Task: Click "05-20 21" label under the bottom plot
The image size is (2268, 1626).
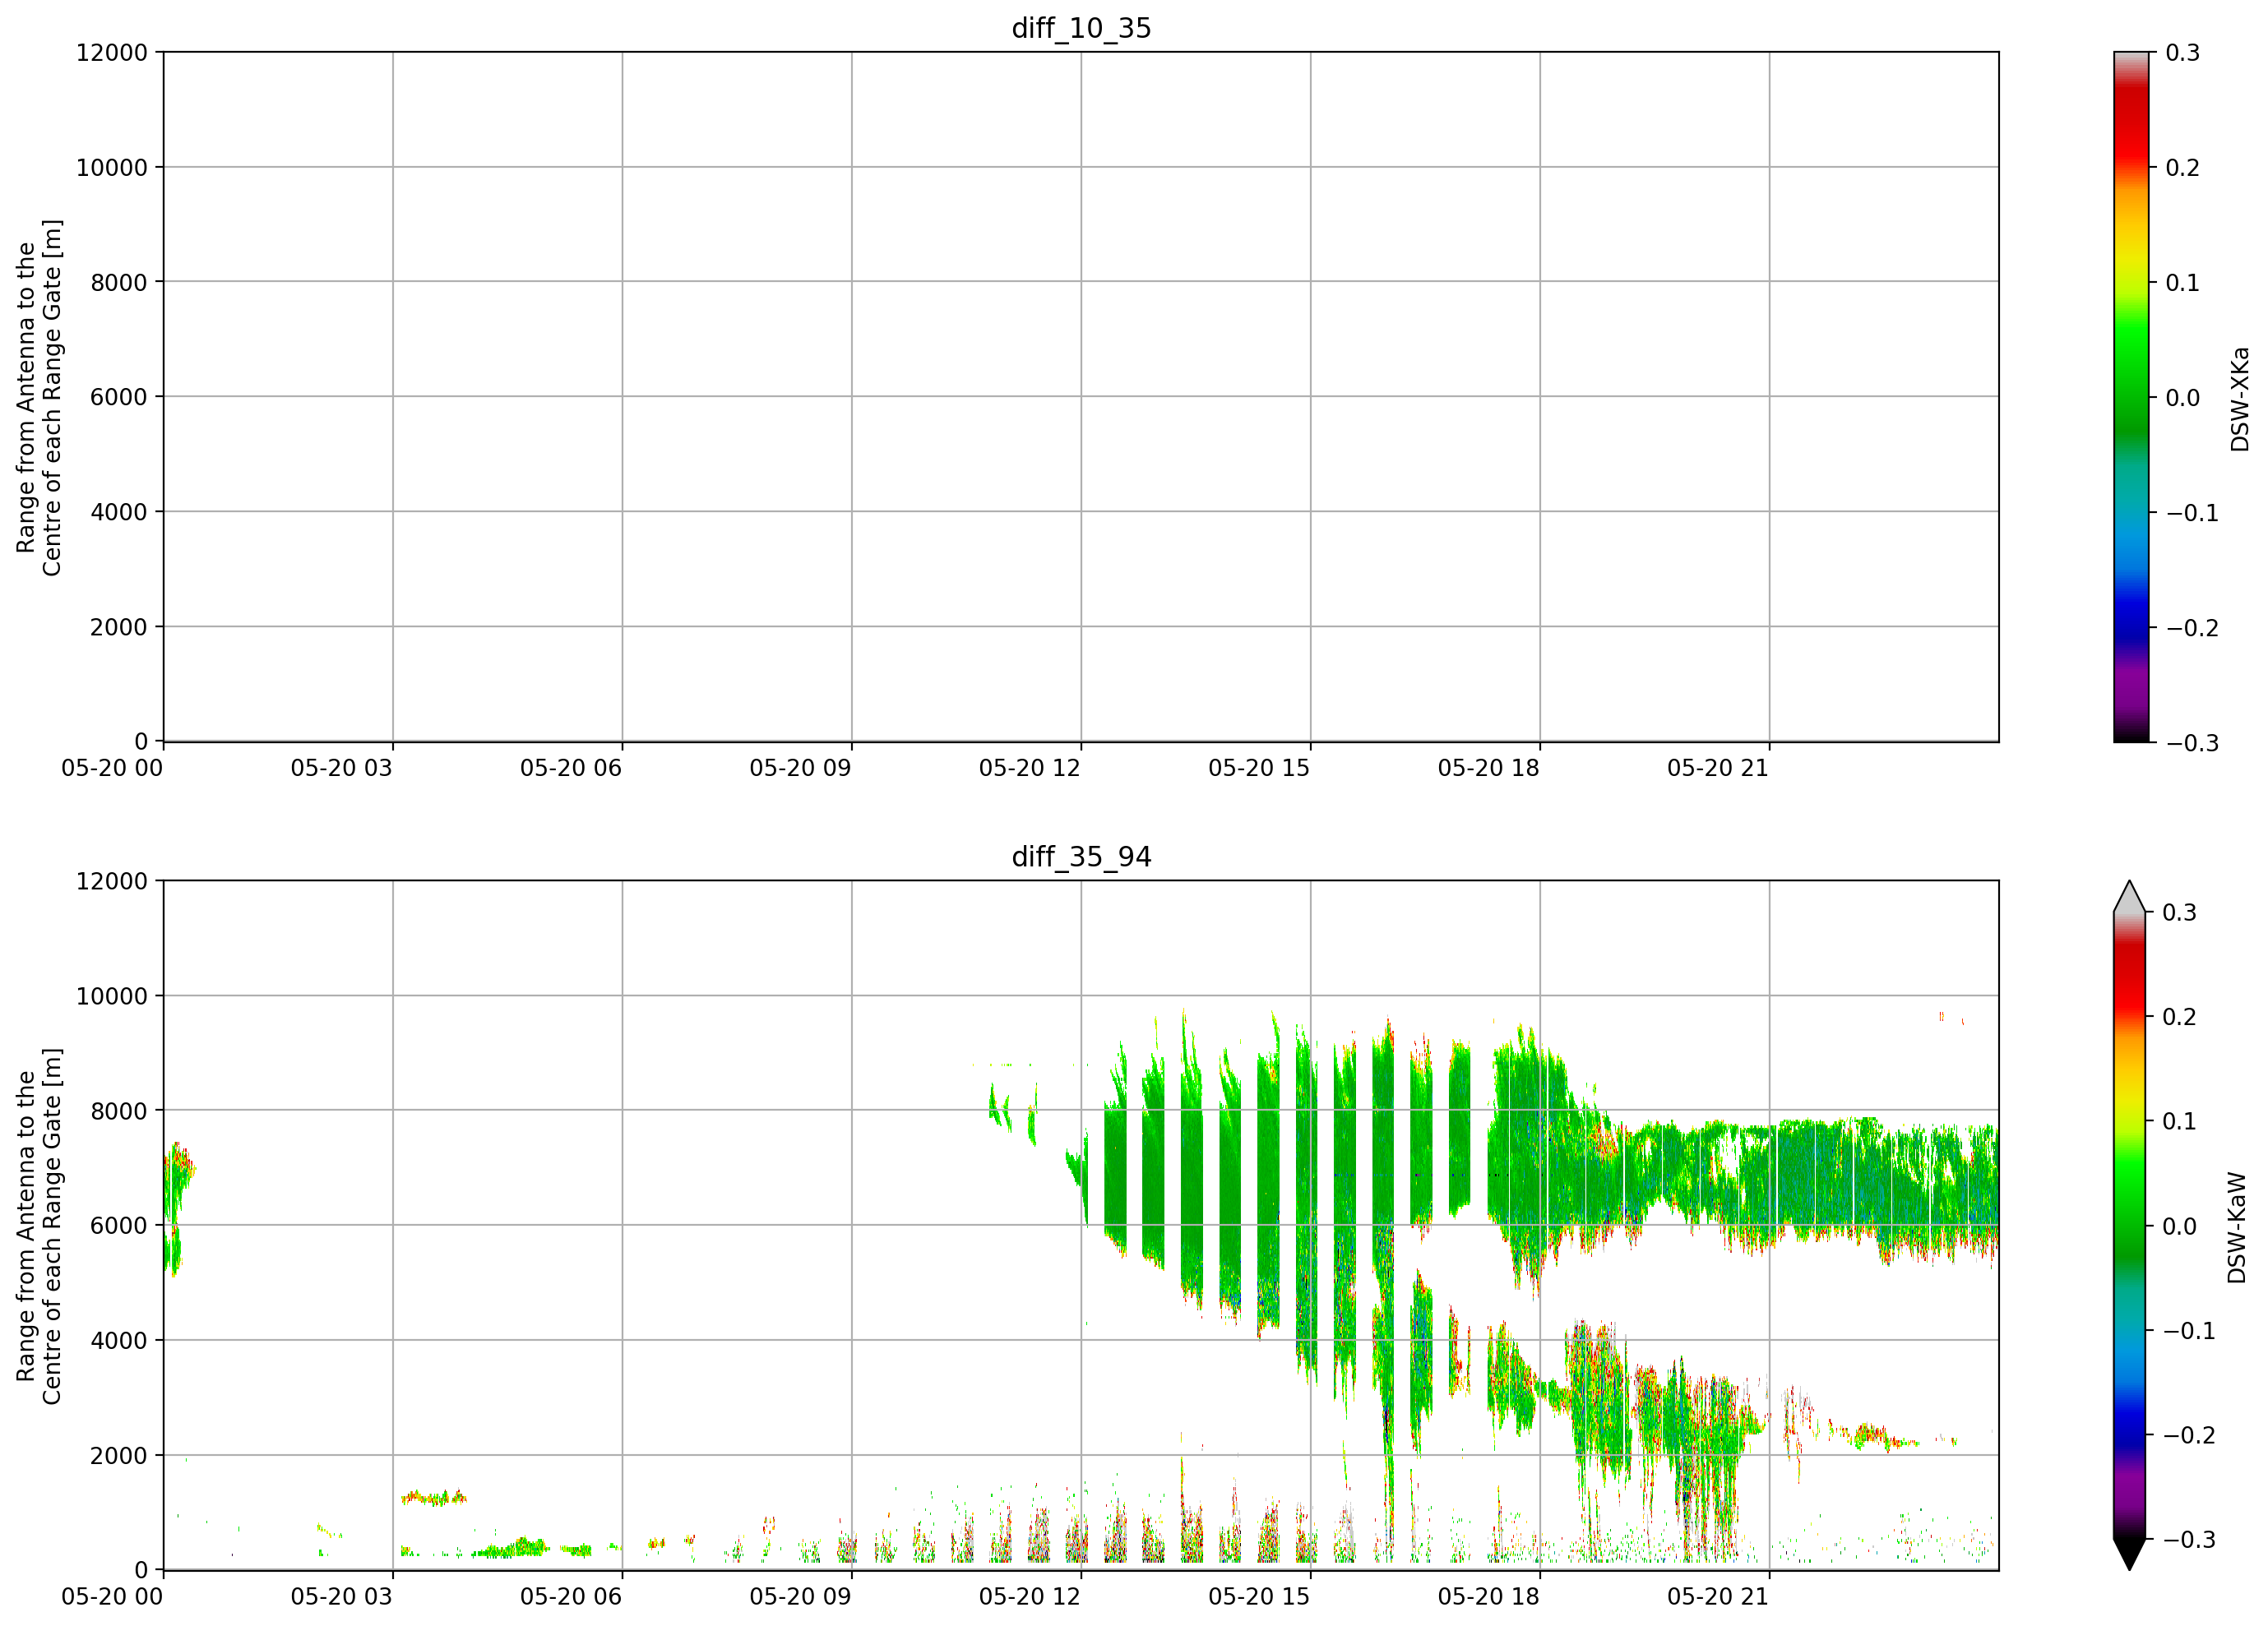Action: click(x=1718, y=1596)
